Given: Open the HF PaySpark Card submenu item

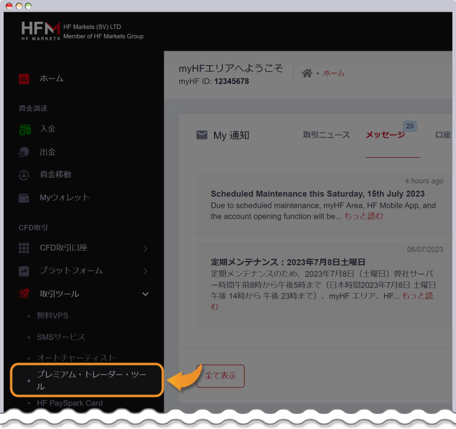Looking at the screenshot, I should (69, 403).
